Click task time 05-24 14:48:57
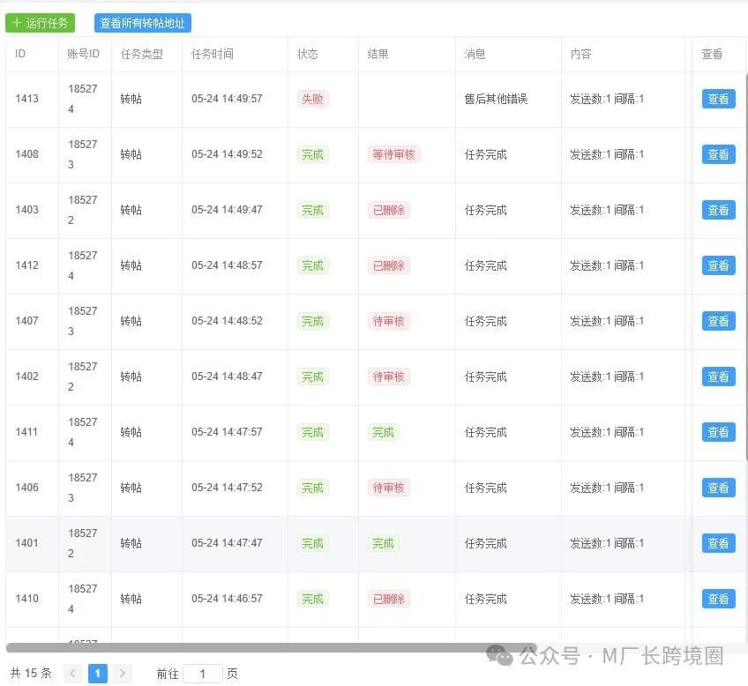The width and height of the screenshot is (748, 686). (x=227, y=265)
